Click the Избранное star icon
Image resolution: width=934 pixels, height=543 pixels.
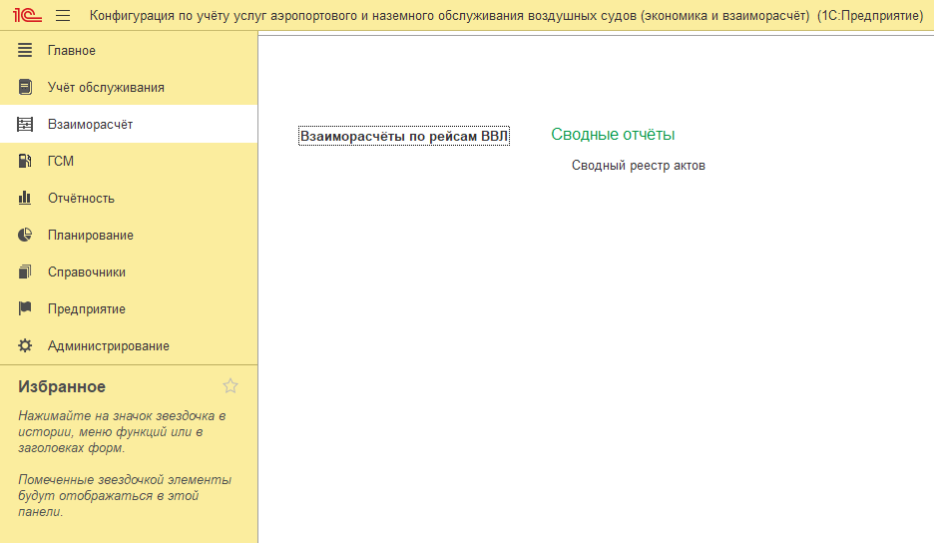tap(231, 386)
